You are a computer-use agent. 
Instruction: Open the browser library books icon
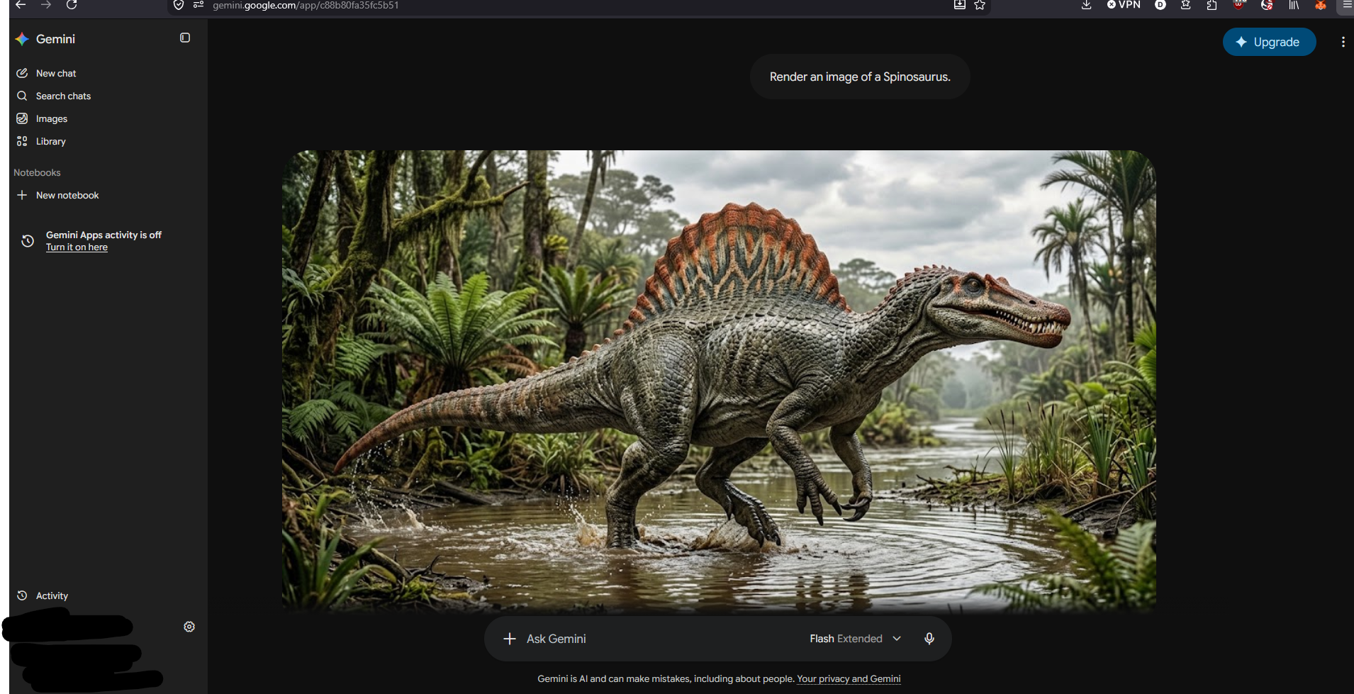pos(1294,5)
